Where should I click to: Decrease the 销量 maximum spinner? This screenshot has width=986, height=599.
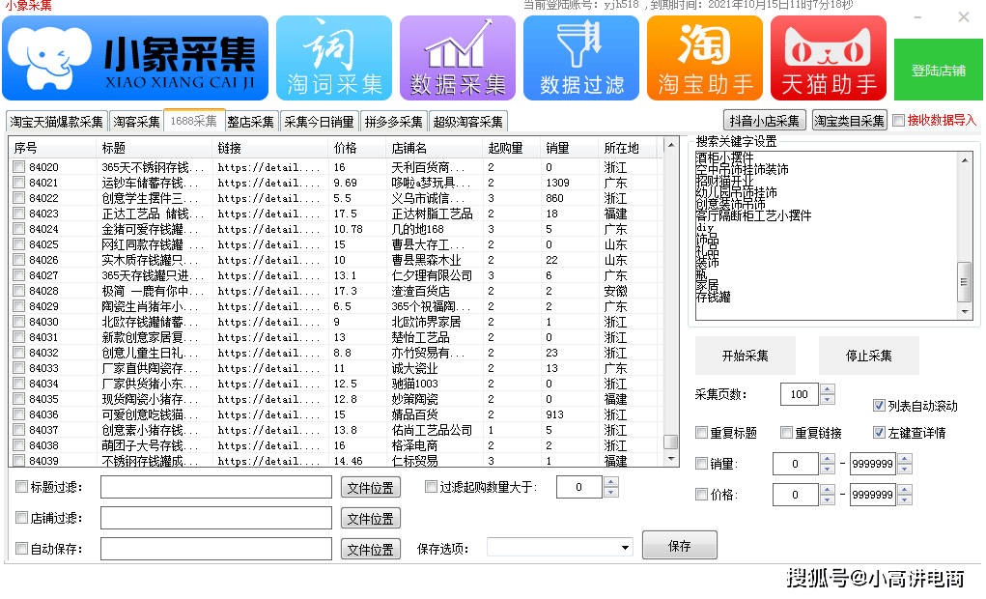[905, 469]
